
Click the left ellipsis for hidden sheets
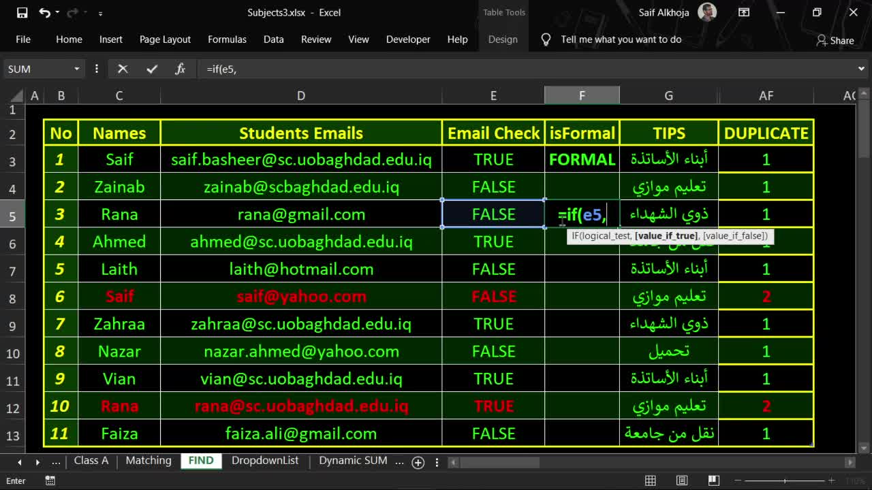pyautogui.click(x=57, y=461)
